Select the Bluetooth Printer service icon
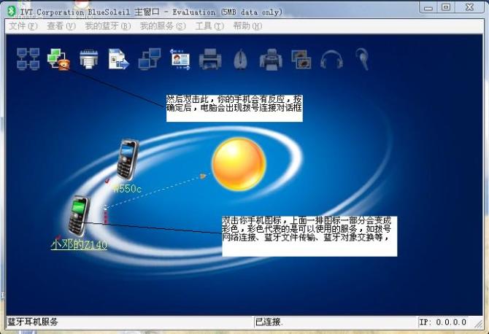Viewport: 489px width, 334px height. click(x=210, y=59)
